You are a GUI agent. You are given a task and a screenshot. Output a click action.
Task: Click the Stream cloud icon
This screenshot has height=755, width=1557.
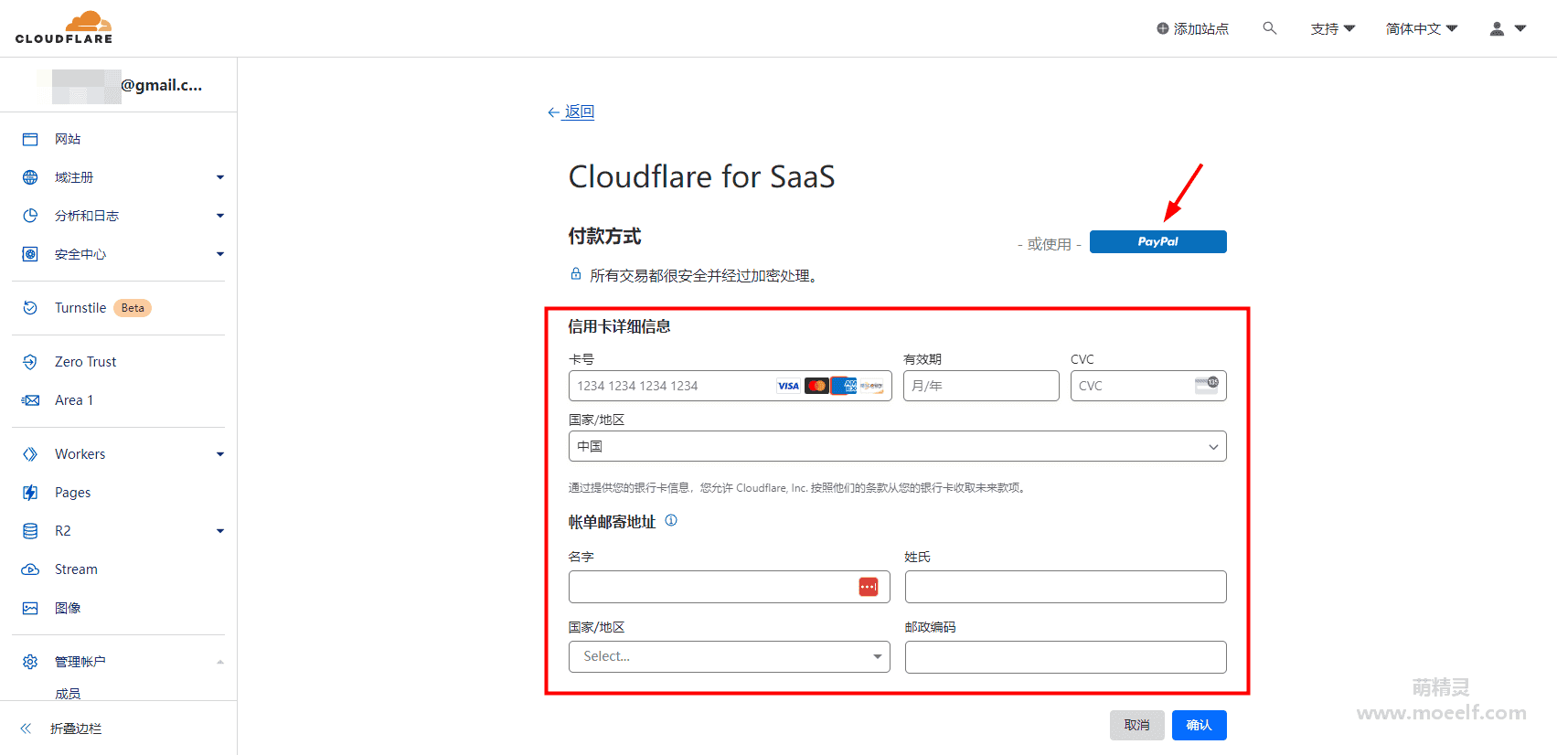(30, 569)
